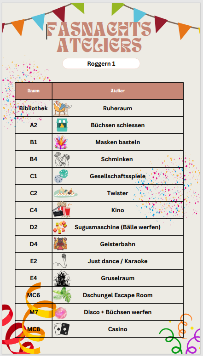The image size is (203, 356).
Task: Click the colorful feather mask icon
Action: click(61, 142)
